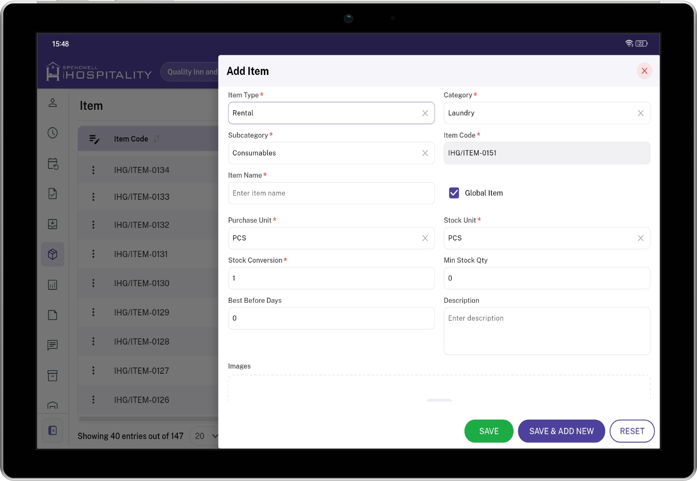The height and width of the screenshot is (481, 697).
Task: Select the package box sidebar icon
Action: point(53,254)
